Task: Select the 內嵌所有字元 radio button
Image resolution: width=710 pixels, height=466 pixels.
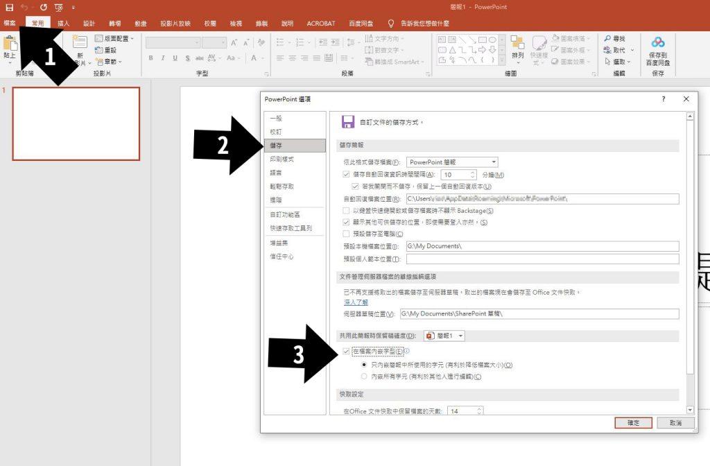Action: [x=365, y=376]
